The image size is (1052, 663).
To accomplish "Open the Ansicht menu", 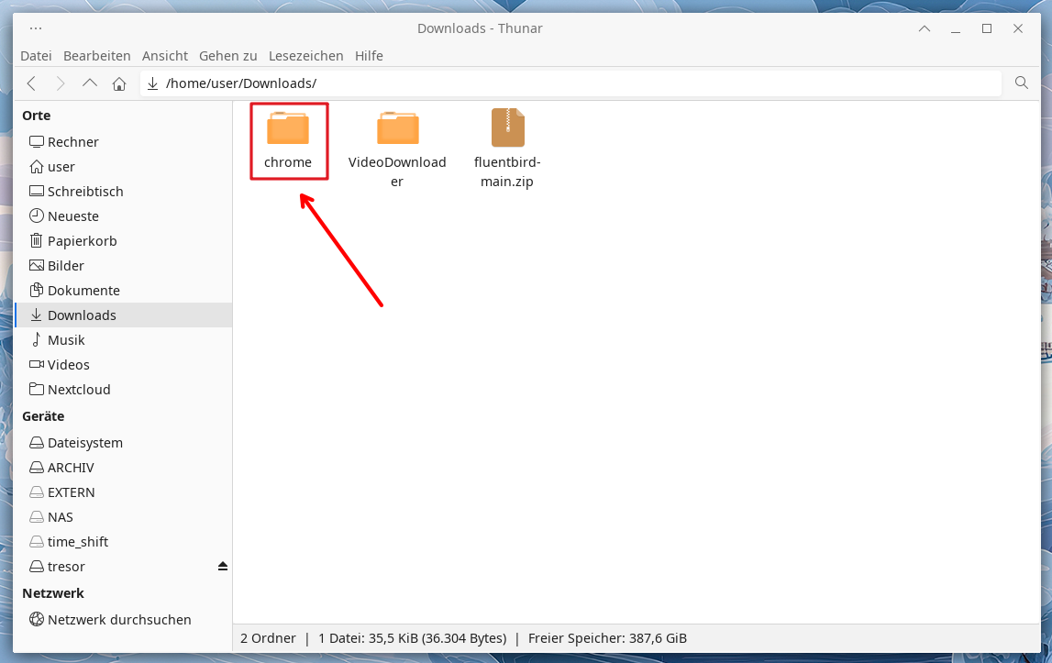I will 165,56.
